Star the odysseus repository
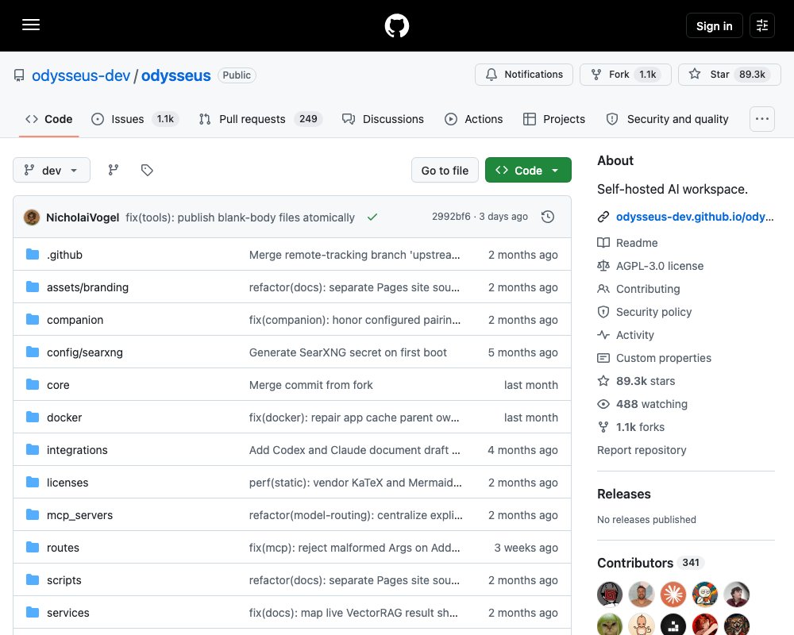The image size is (794, 635). pos(729,75)
